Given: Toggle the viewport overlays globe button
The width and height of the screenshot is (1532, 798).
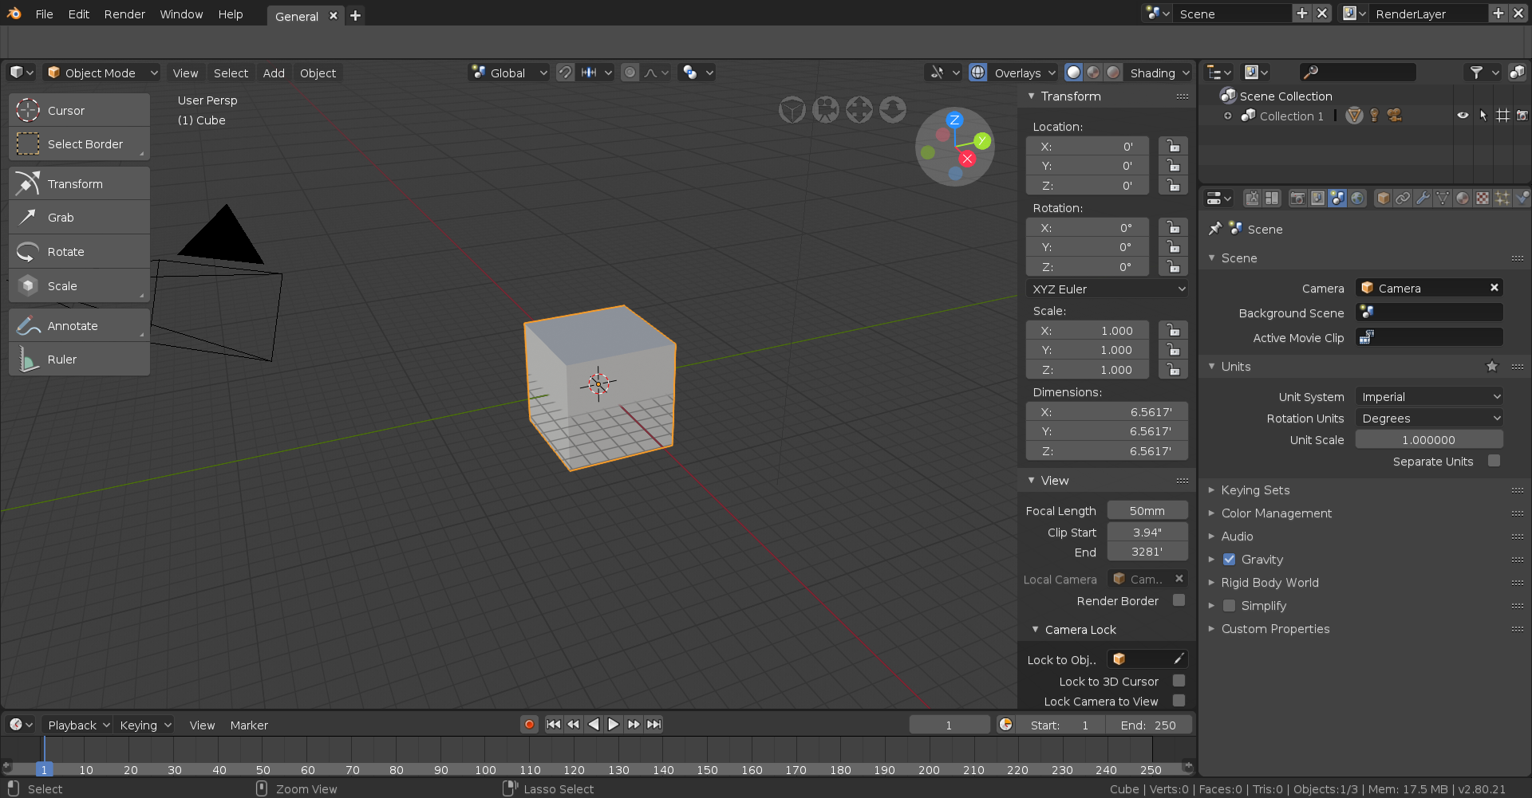Looking at the screenshot, I should click(977, 73).
